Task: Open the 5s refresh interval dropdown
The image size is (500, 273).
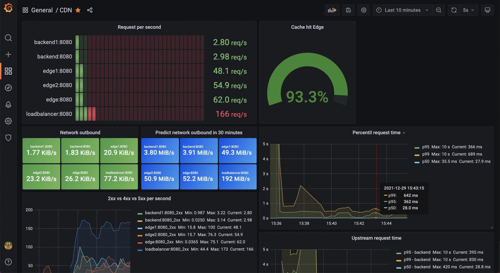Action: (469, 10)
